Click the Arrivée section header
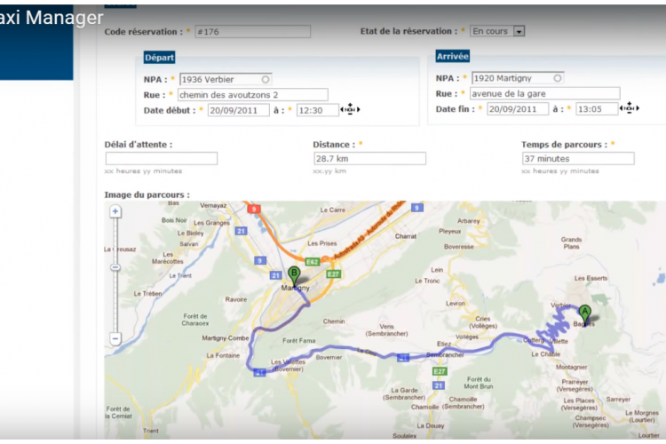The image size is (666, 444). pos(453,57)
